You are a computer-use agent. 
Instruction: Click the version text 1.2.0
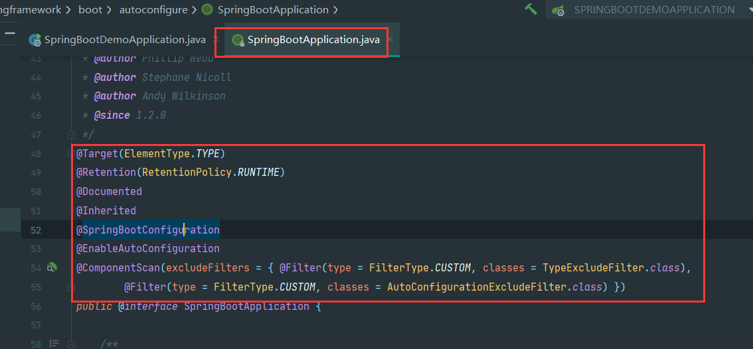[x=151, y=115]
